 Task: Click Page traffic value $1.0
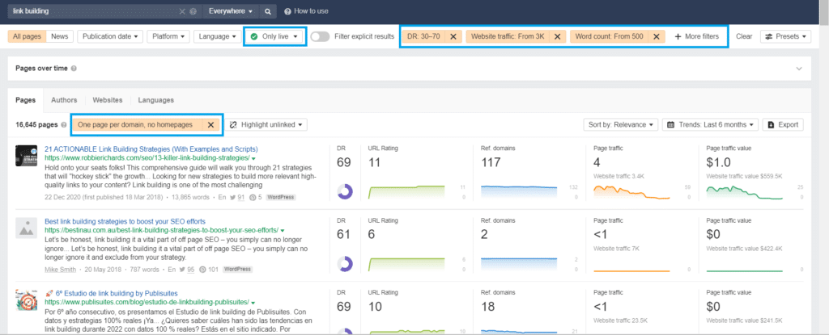coord(720,162)
